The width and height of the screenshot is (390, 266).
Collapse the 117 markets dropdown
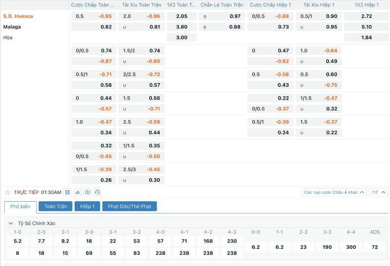tap(379, 192)
